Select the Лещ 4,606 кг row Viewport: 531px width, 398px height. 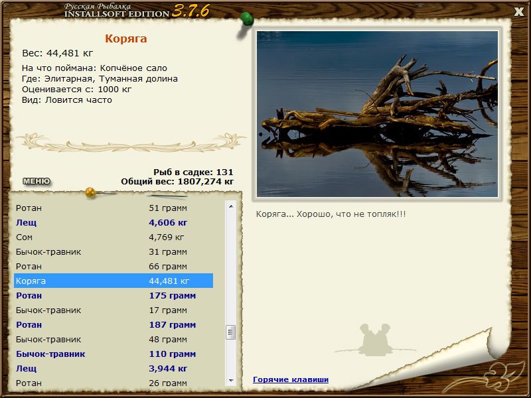click(114, 222)
